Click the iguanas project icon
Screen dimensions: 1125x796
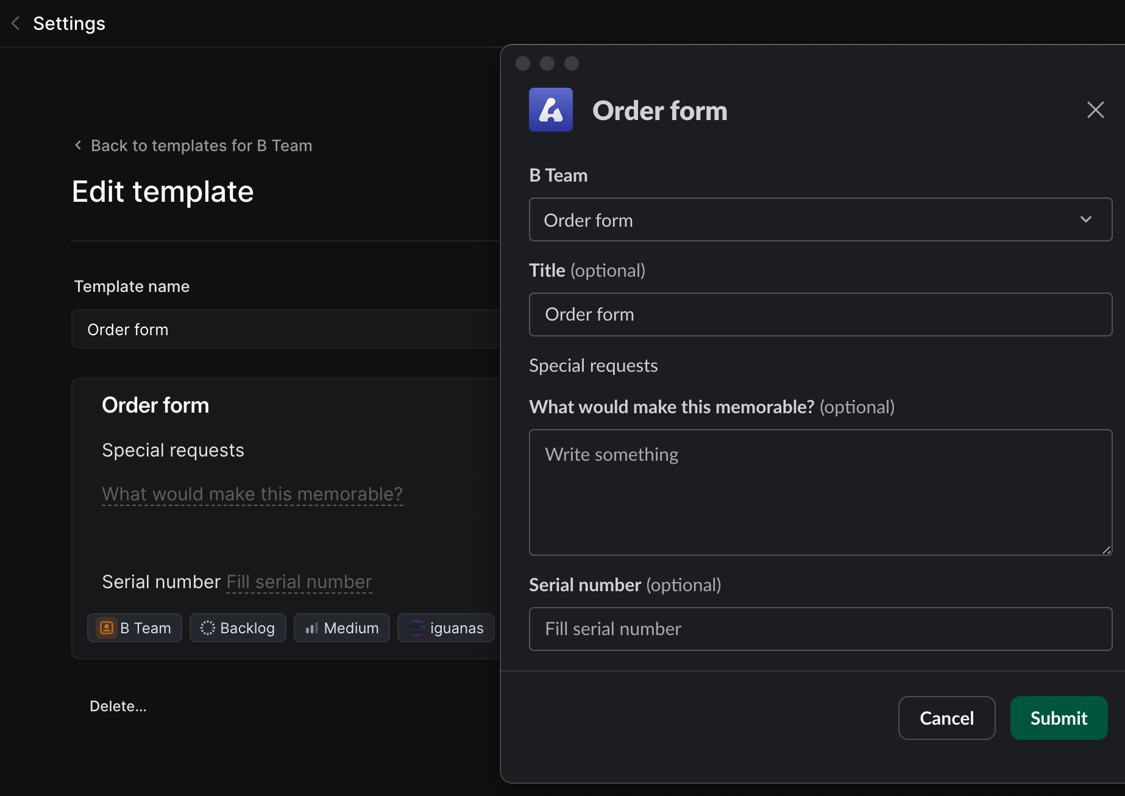(x=417, y=627)
